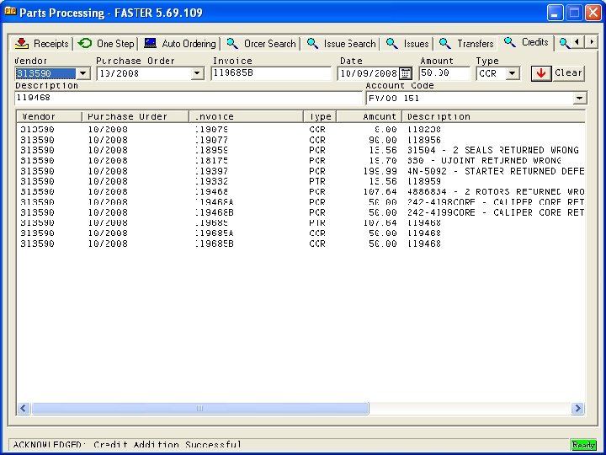The width and height of the screenshot is (606, 455).
Task: Expand the Purchase Order dropdown
Action: (x=197, y=73)
